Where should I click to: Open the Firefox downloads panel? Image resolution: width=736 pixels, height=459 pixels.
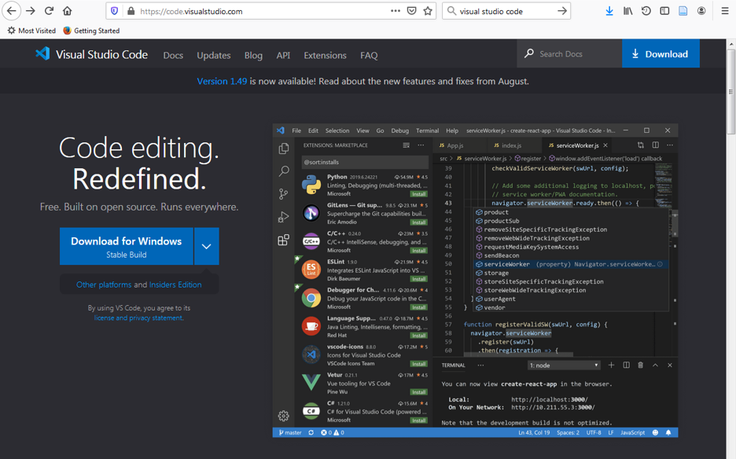[x=609, y=11]
